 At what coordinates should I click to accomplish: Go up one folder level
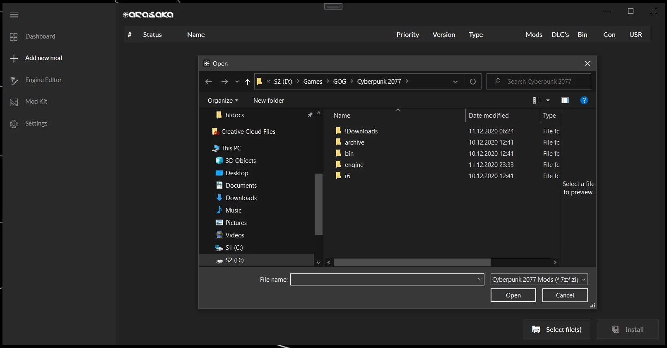coord(248,82)
